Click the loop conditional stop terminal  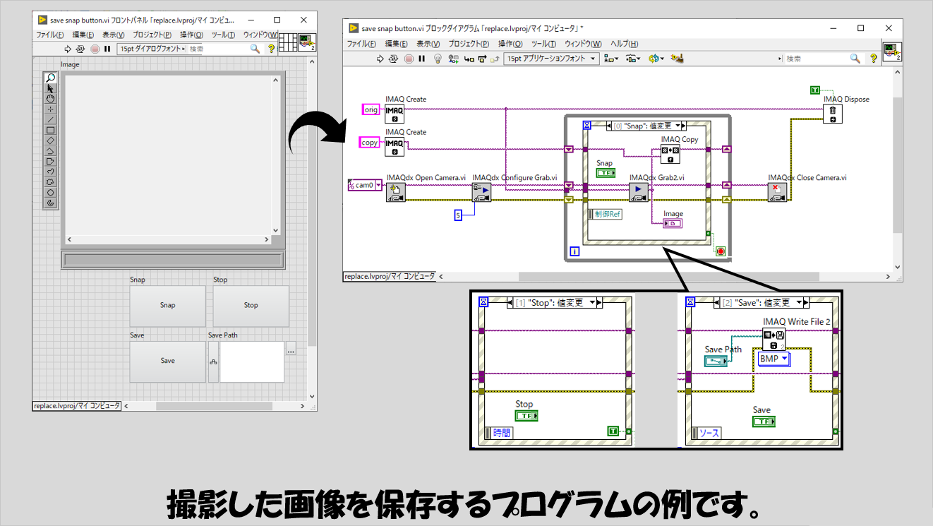tap(721, 251)
